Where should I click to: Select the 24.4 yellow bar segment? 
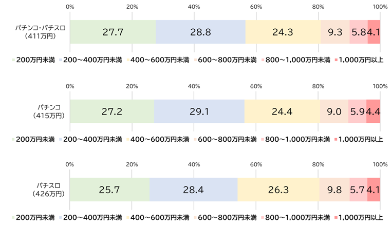coord(282,111)
